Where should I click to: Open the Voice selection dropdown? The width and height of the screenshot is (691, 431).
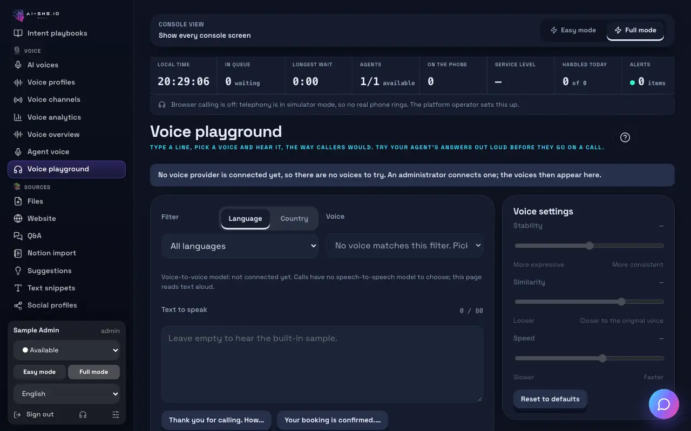405,246
